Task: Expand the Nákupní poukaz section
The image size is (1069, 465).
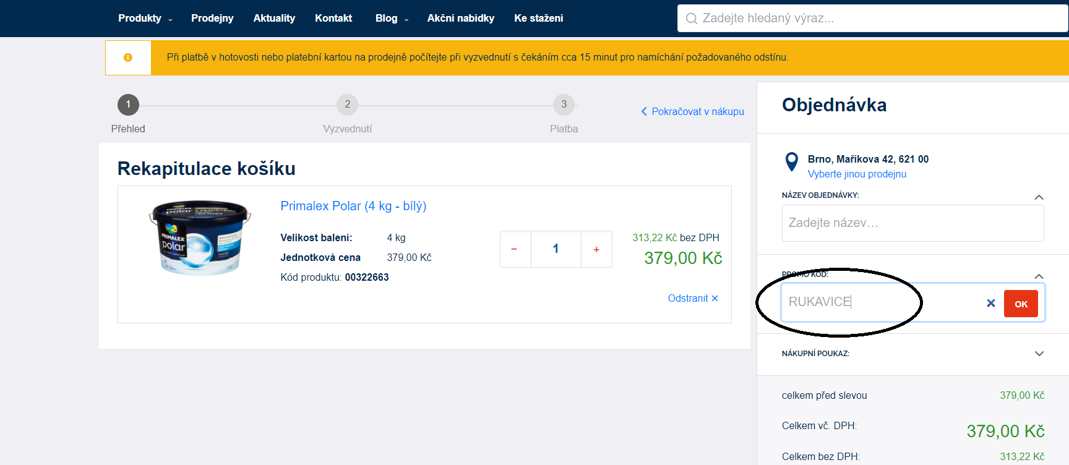Action: 1039,354
